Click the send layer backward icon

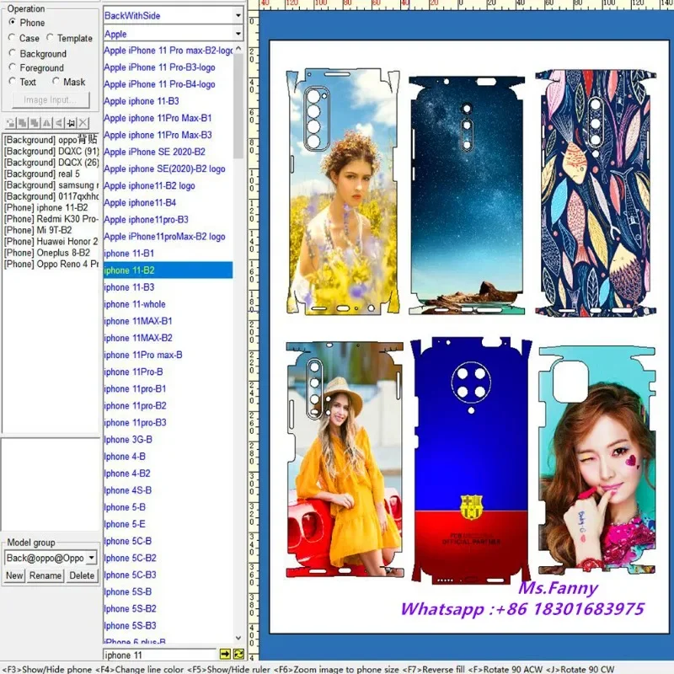pos(35,123)
